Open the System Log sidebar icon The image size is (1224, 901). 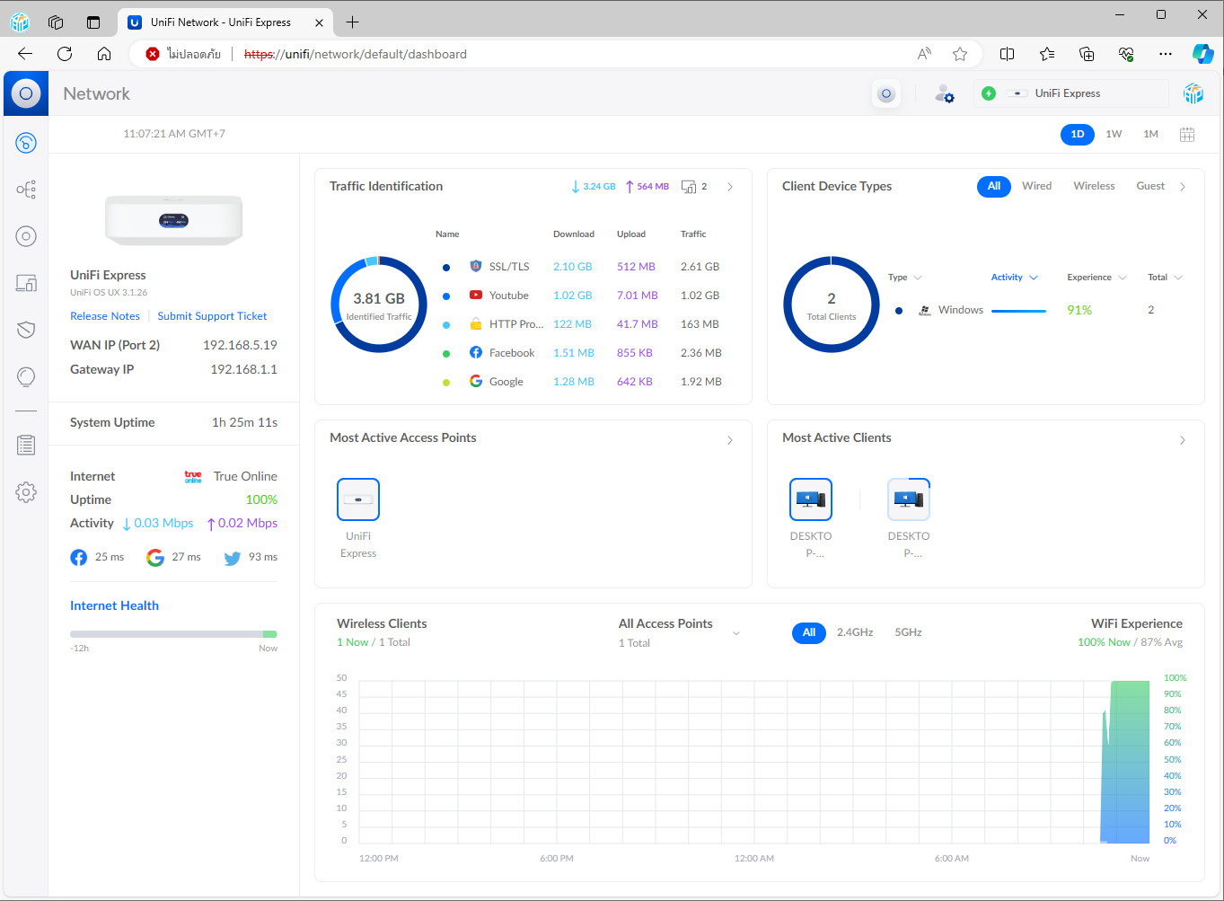tap(26, 445)
